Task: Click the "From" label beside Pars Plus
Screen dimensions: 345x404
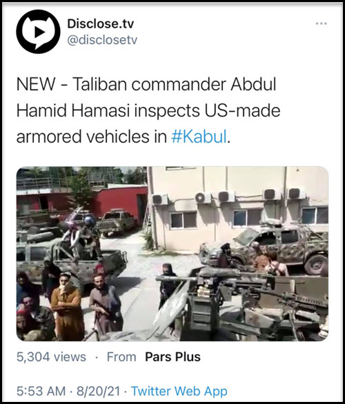Action: coord(121,357)
